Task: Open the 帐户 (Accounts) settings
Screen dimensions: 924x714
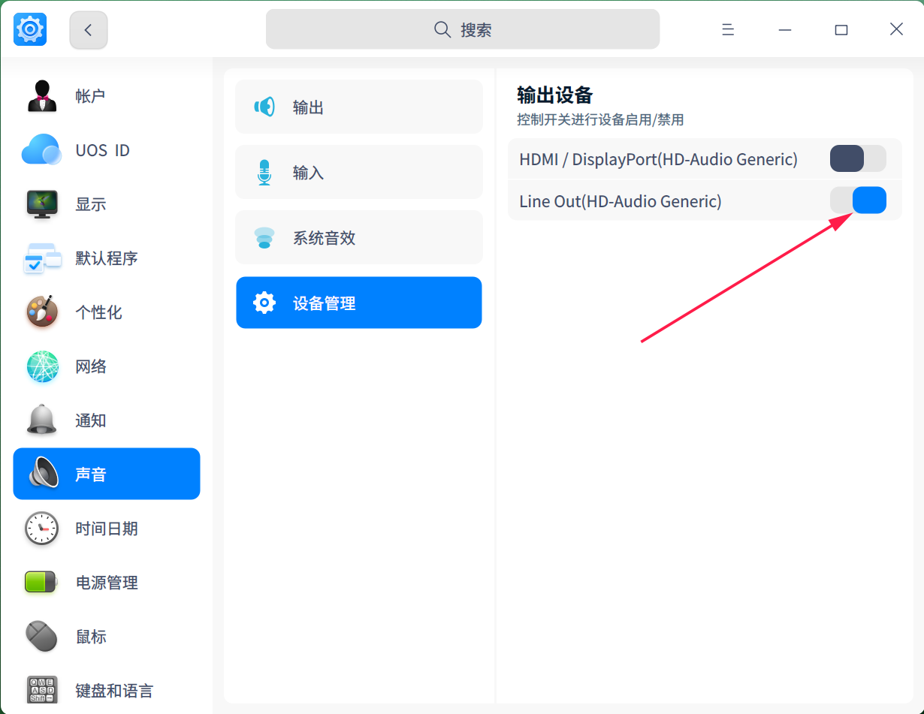Action: (90, 95)
